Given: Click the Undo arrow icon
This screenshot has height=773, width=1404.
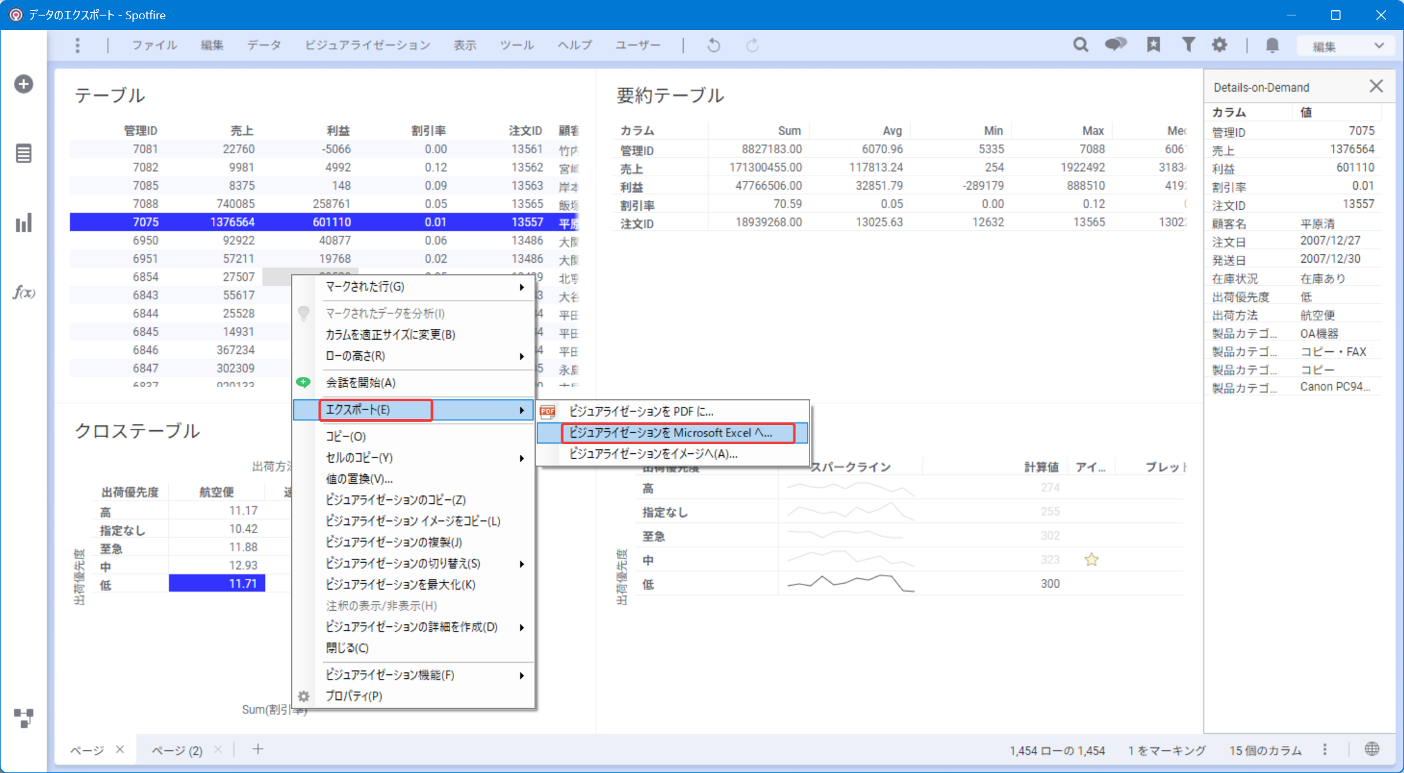Looking at the screenshot, I should tap(714, 46).
